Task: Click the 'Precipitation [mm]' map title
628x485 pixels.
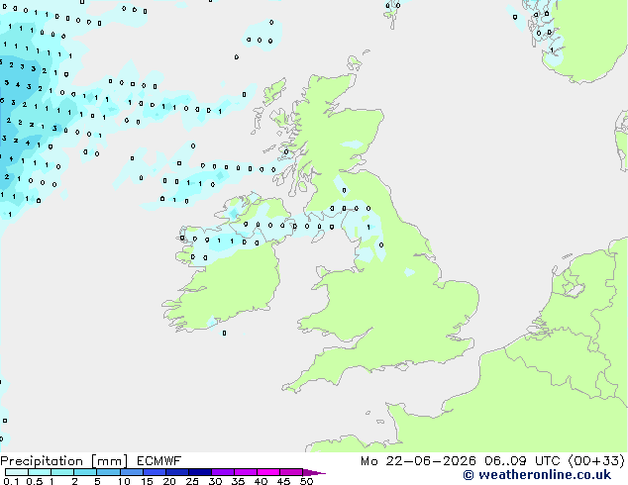Action: click(x=63, y=461)
